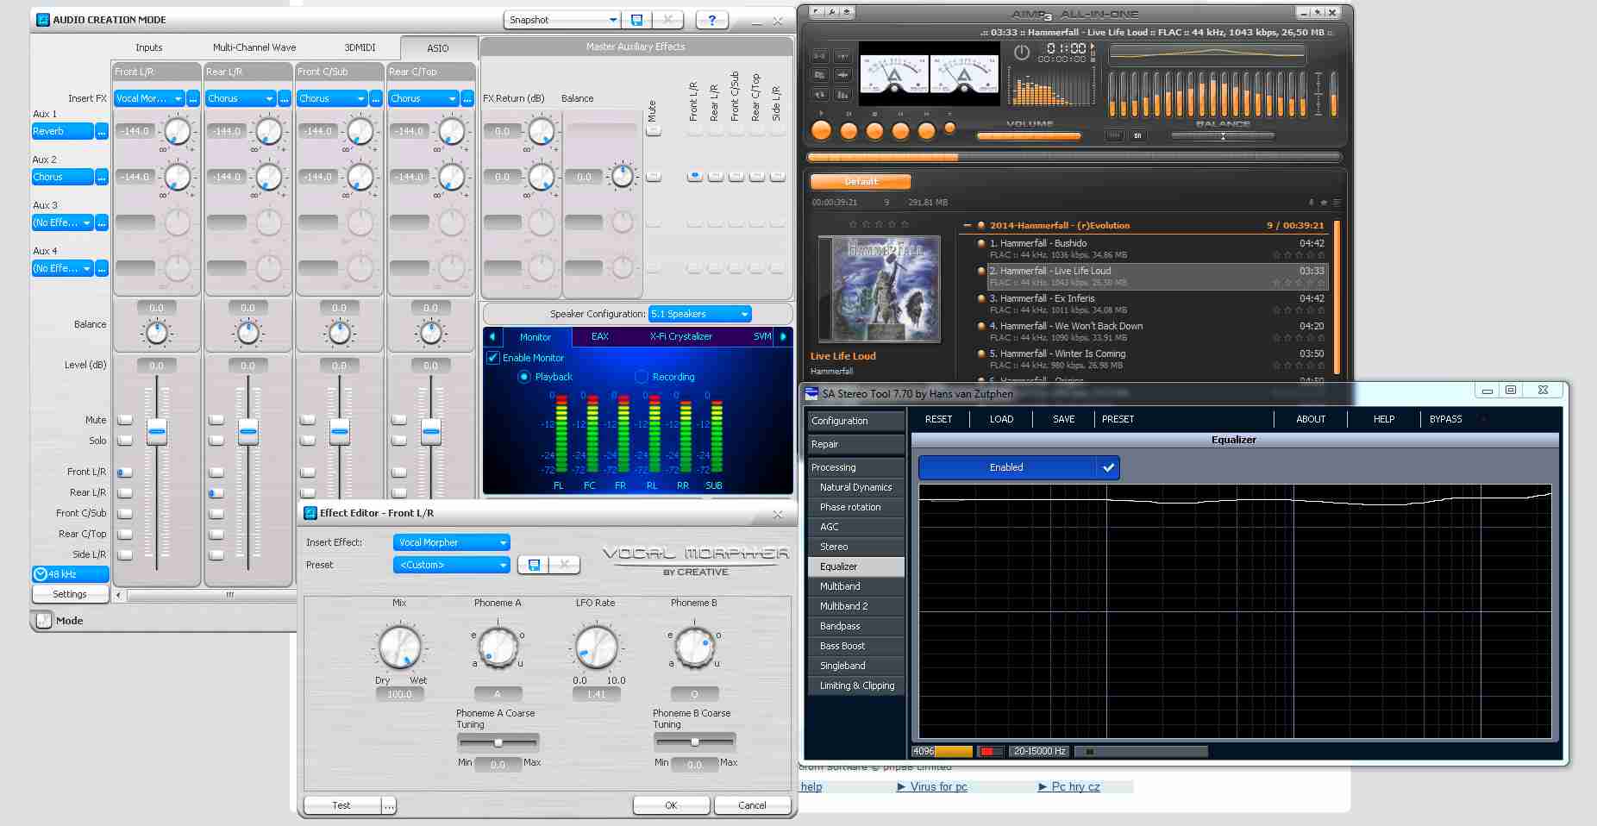
Task: Click the AIMP power timer icon
Action: coord(1022,52)
